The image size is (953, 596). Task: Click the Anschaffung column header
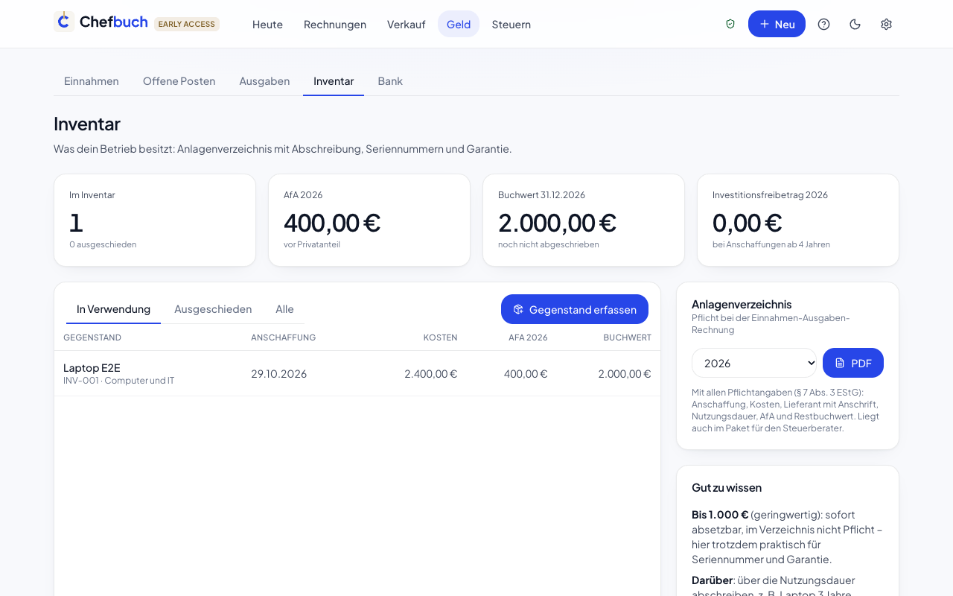(283, 337)
